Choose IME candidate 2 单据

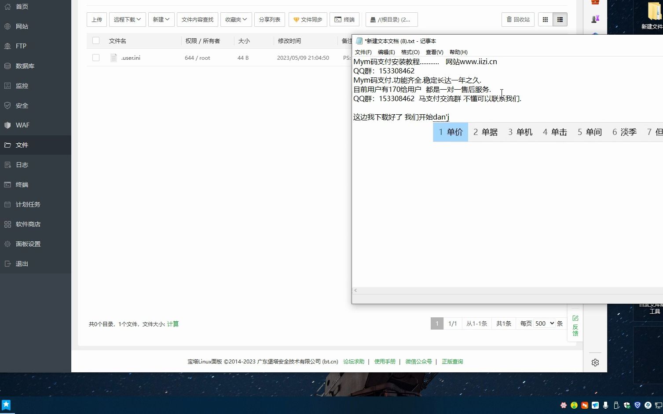click(x=485, y=132)
